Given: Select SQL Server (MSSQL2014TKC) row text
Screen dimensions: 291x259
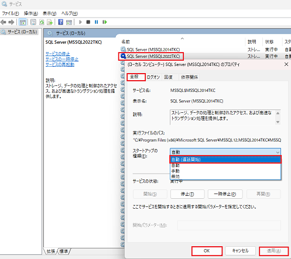Looking at the screenshot, I should 153,50.
